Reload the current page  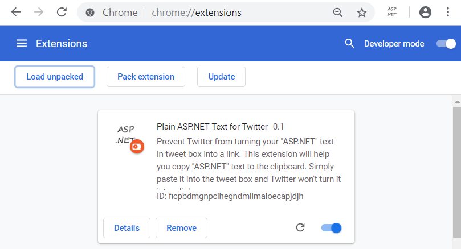point(62,13)
